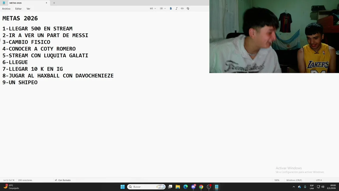The width and height of the screenshot is (339, 191).
Task: Click line 1-LLEGAR 500 EN STREAM
Action: coord(37,29)
